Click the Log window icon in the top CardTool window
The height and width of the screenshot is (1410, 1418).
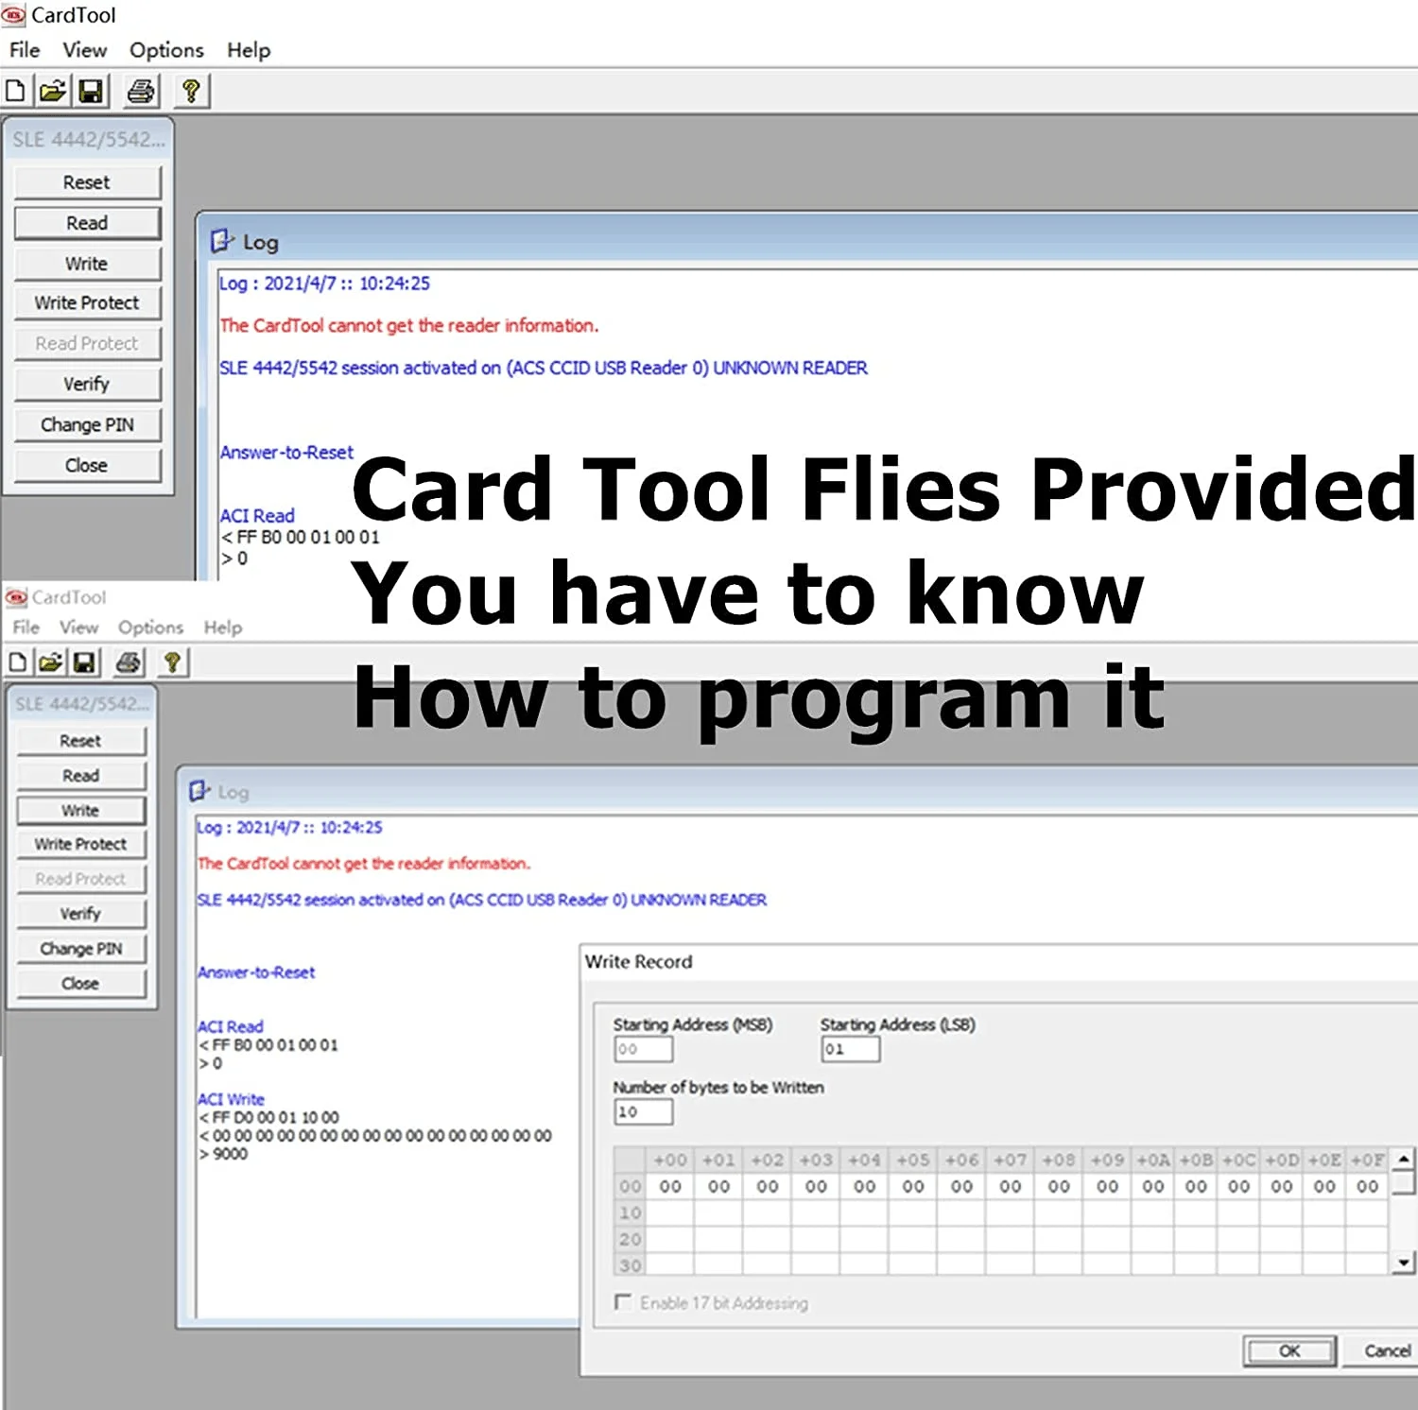coord(221,241)
